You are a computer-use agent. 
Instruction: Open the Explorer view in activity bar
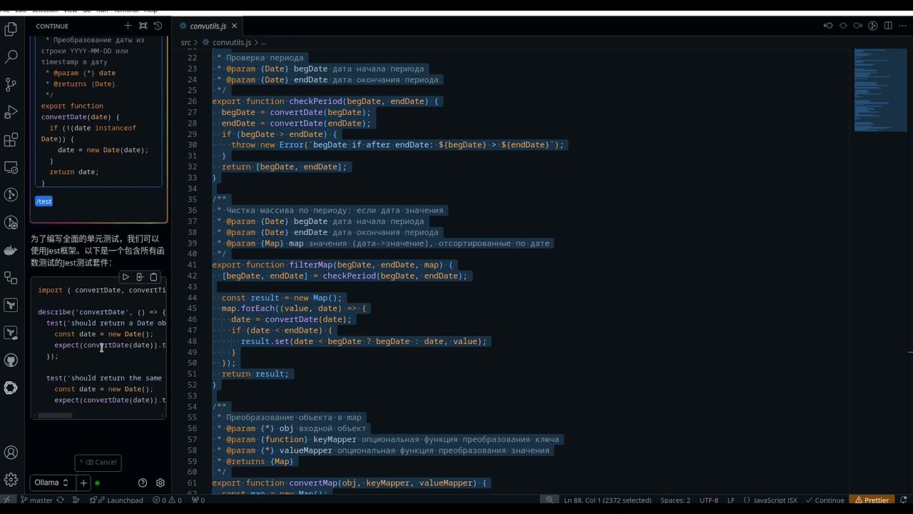point(11,29)
